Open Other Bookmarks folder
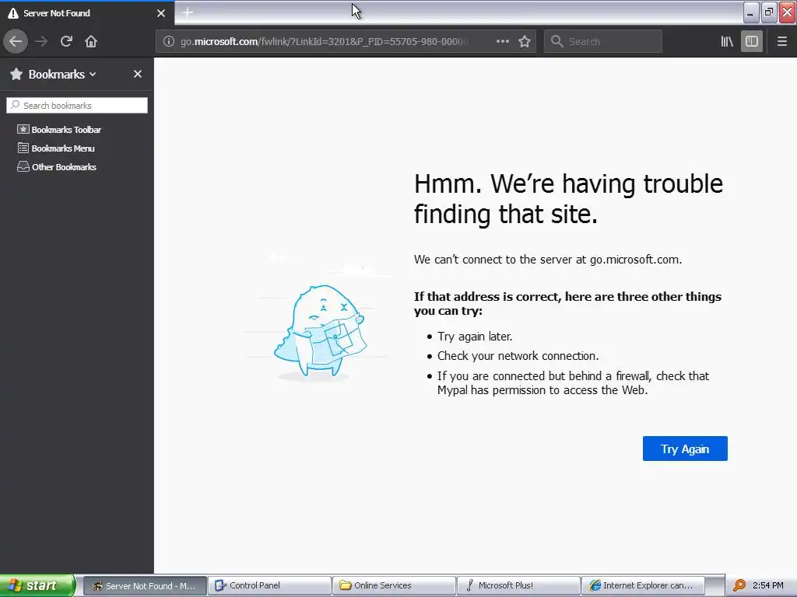This screenshot has height=597, width=797. coord(57,167)
